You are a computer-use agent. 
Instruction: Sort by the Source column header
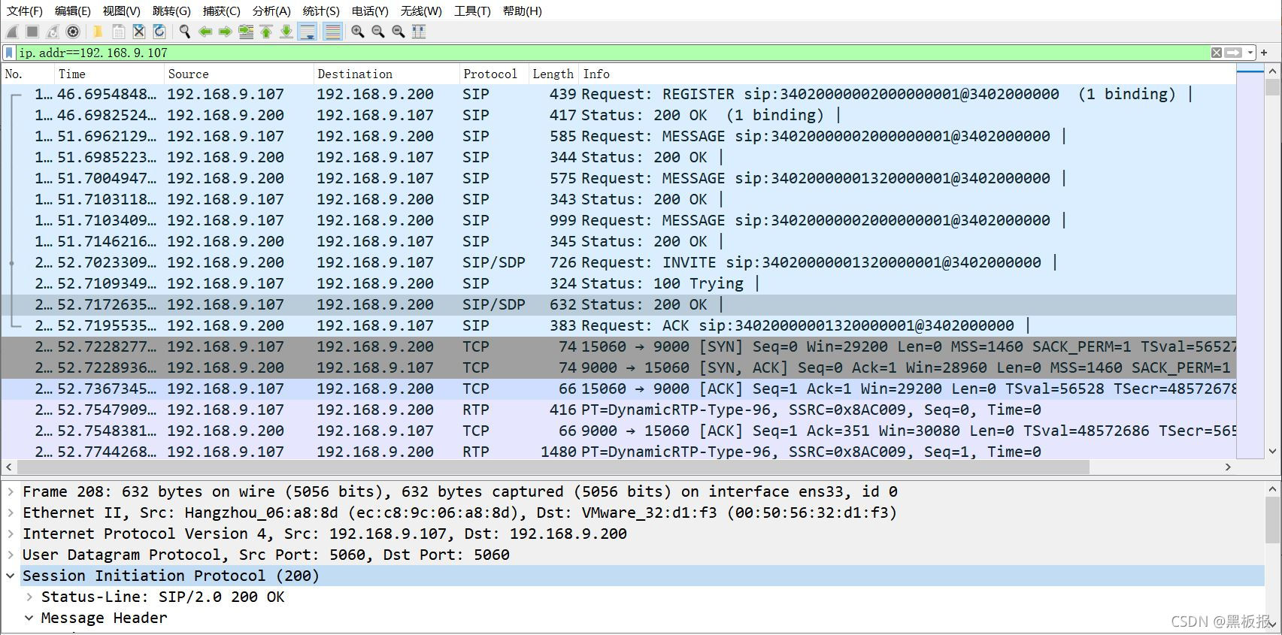pyautogui.click(x=238, y=74)
